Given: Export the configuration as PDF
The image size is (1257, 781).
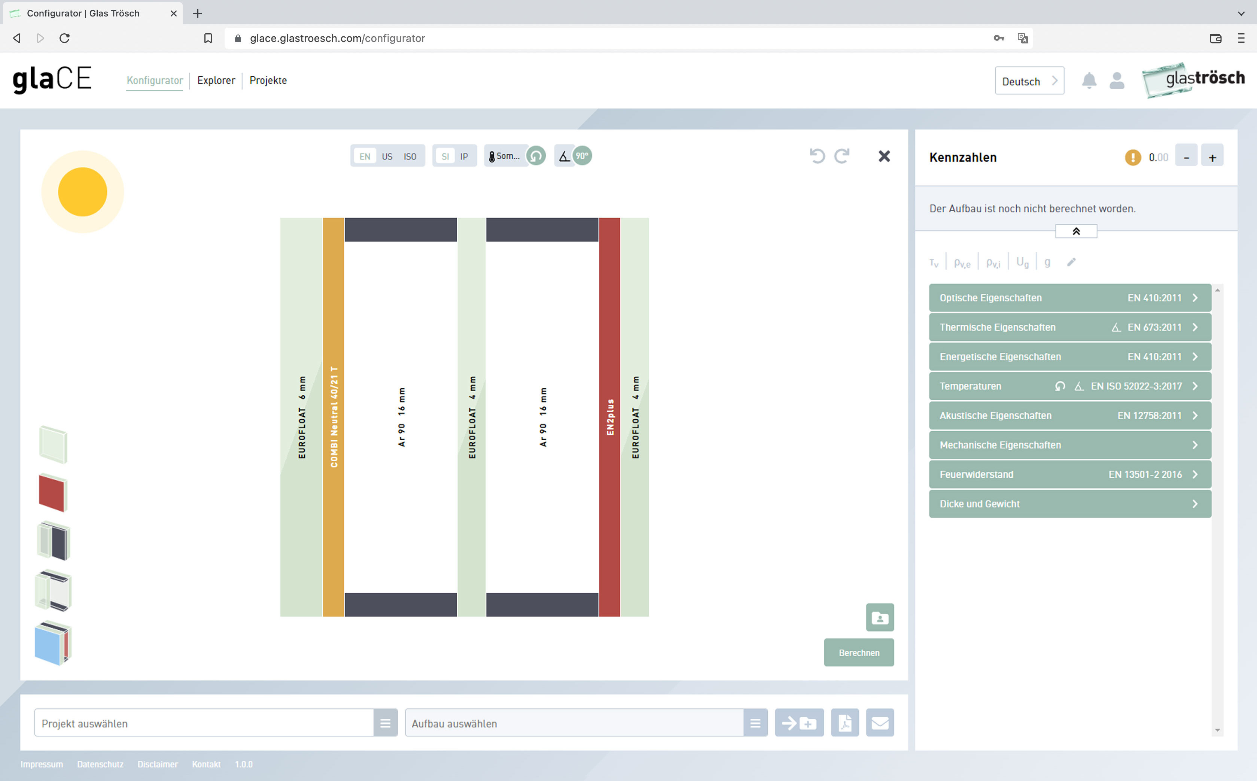Looking at the screenshot, I should 845,723.
